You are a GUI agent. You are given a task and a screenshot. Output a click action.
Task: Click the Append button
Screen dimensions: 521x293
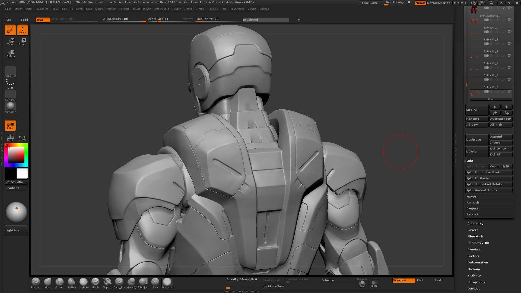[x=501, y=137]
